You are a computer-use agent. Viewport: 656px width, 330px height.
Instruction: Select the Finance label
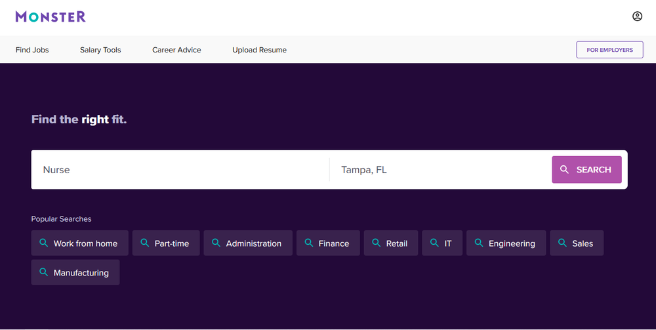coord(334,243)
